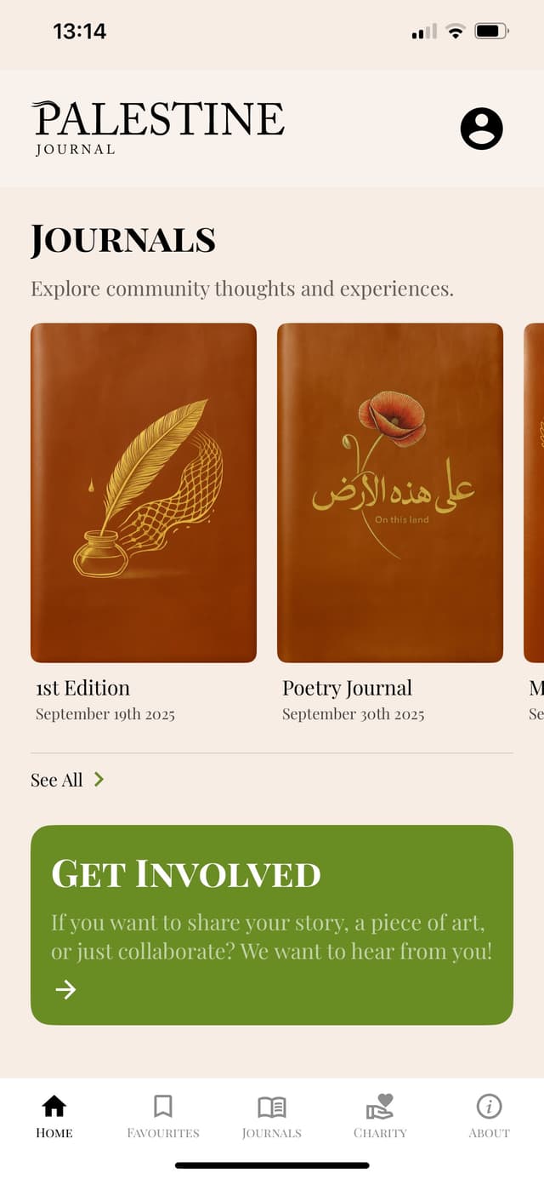
Task: Open the Journals book icon
Action: click(272, 1107)
